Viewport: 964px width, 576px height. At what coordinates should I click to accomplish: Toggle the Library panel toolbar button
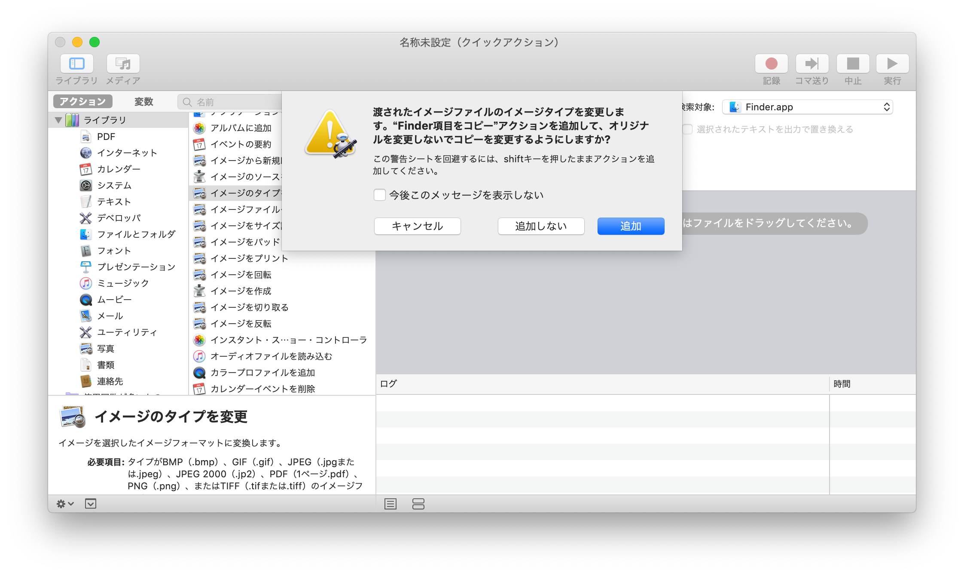[x=76, y=64]
